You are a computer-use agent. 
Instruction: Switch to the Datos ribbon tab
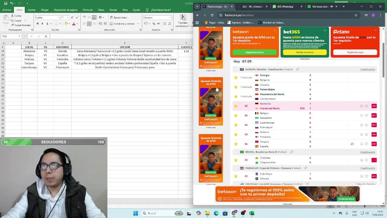click(101, 10)
